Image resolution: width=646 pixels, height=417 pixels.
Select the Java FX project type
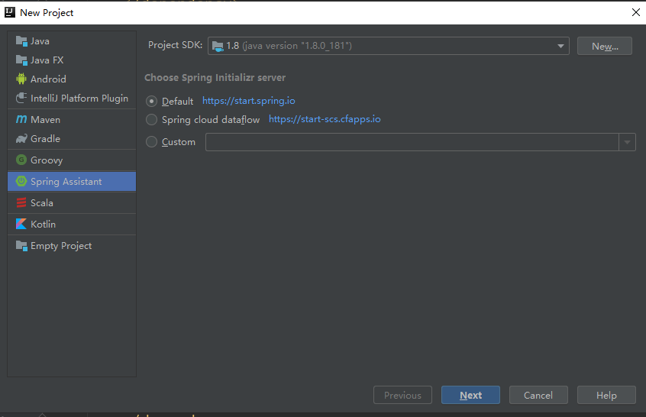[x=72, y=60]
